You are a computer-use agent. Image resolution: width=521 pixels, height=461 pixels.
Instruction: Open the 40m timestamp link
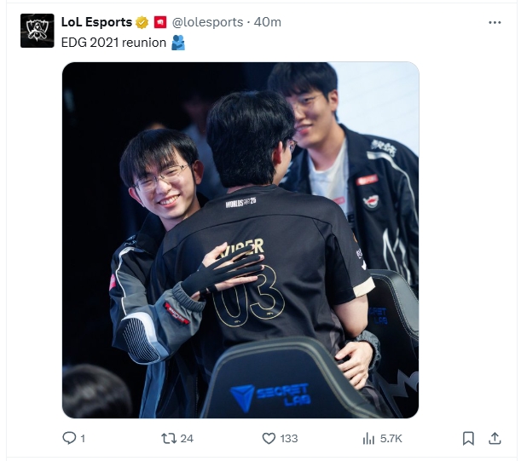(x=268, y=22)
